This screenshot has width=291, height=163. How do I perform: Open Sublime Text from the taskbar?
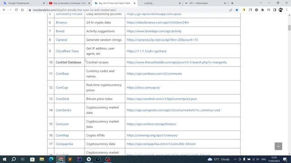pyautogui.click(x=70, y=159)
